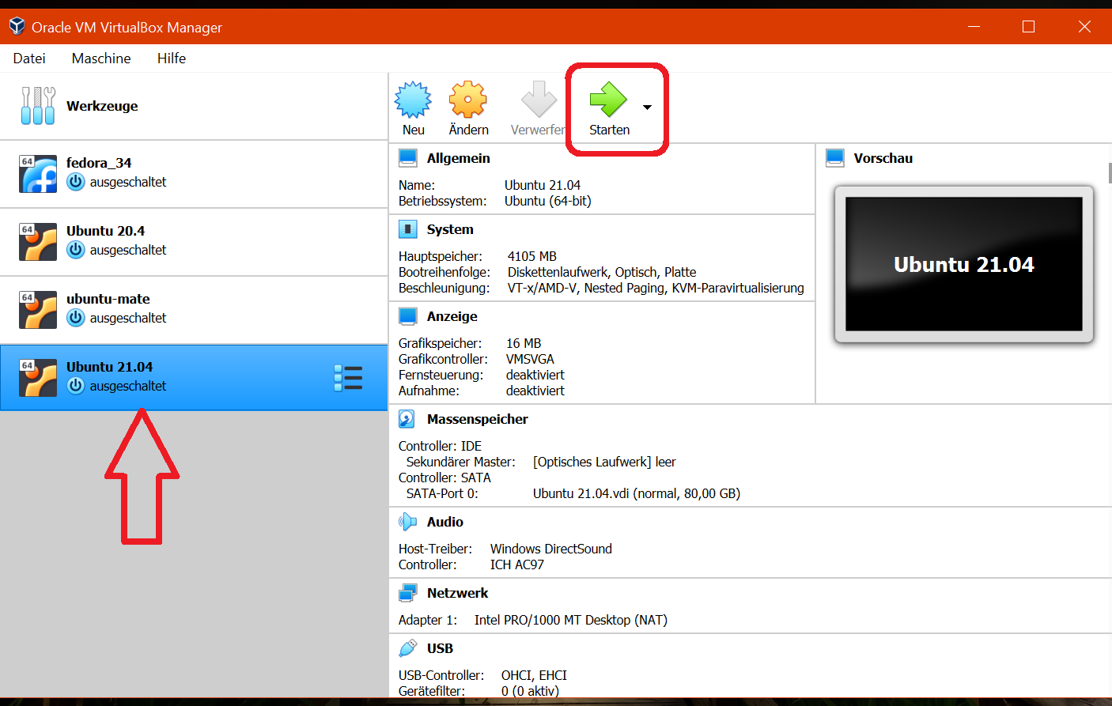
Task: Click the power state icon of fedora_34
Action: (76, 182)
